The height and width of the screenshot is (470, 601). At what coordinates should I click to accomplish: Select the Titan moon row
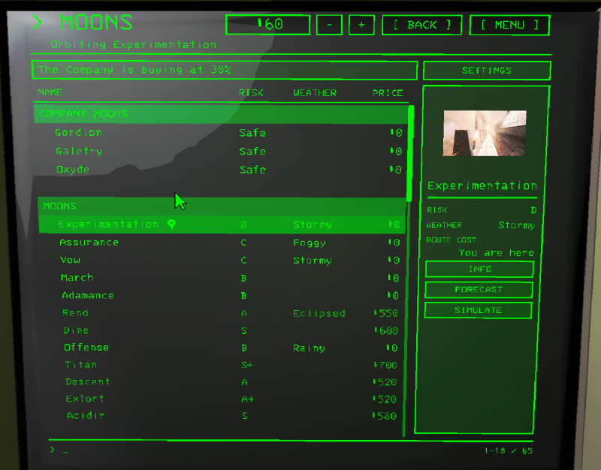click(223, 365)
